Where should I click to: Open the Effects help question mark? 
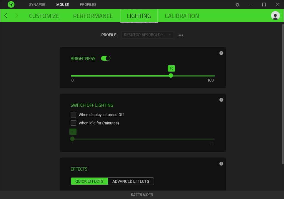pos(221,164)
